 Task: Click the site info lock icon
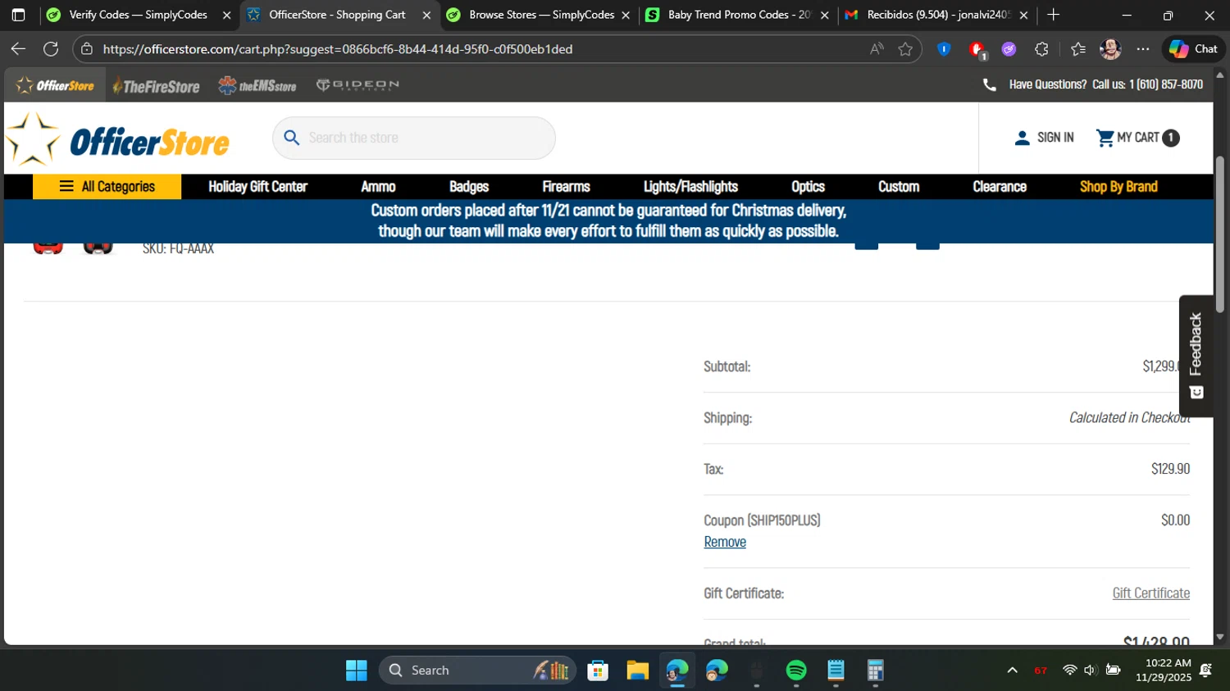87,49
